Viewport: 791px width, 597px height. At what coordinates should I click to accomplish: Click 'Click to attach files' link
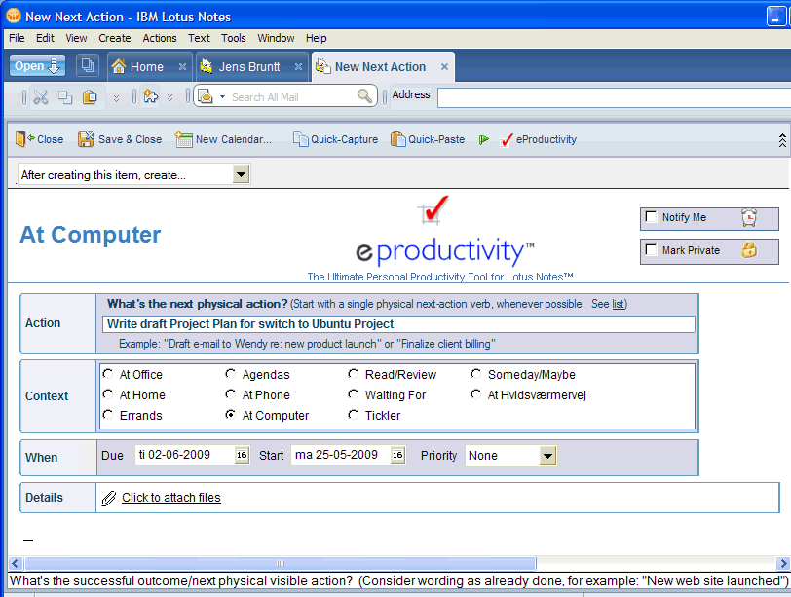click(x=171, y=497)
